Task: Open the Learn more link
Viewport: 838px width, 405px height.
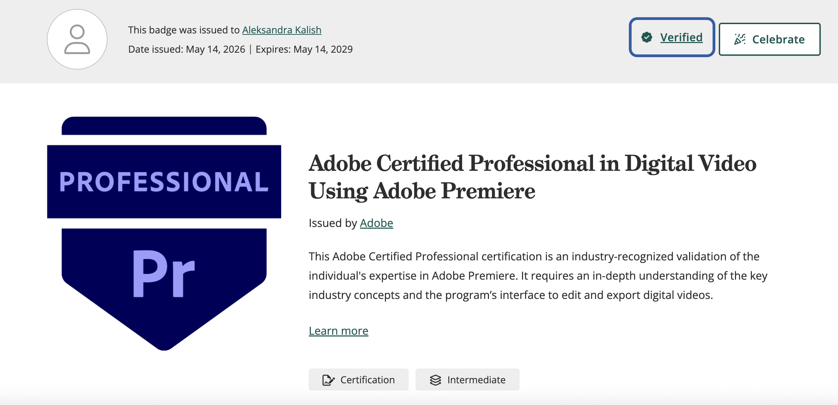Action: coord(338,331)
